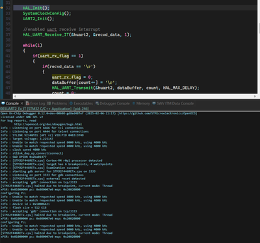Click line number 37 in the editor gutter

[8, 34]
